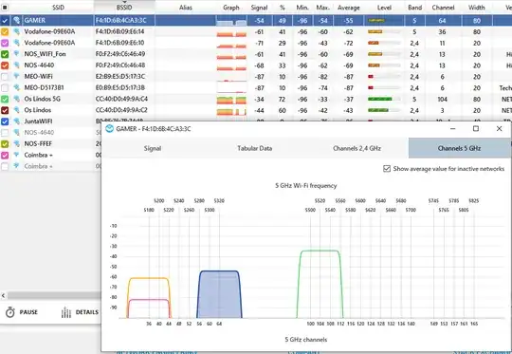Screen dimensions: 512x354
Task: Click the Alias column header
Action: pos(186,8)
